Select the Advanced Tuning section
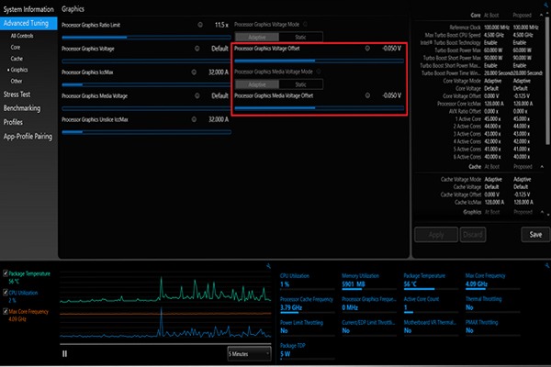The height and width of the screenshot is (367, 551). click(x=28, y=23)
